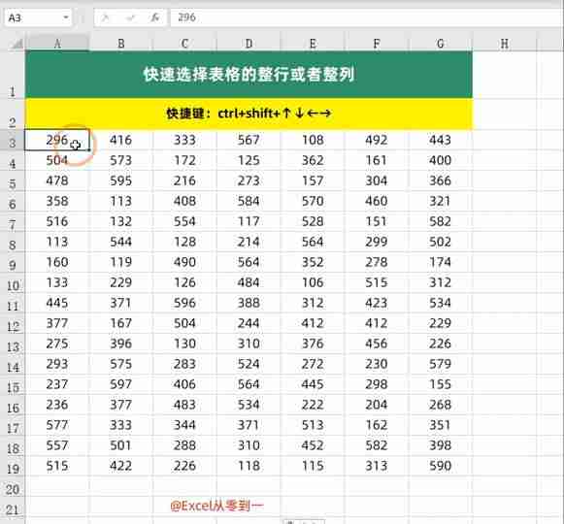Select column F header
Screen dimensions: 564x524
377,44
